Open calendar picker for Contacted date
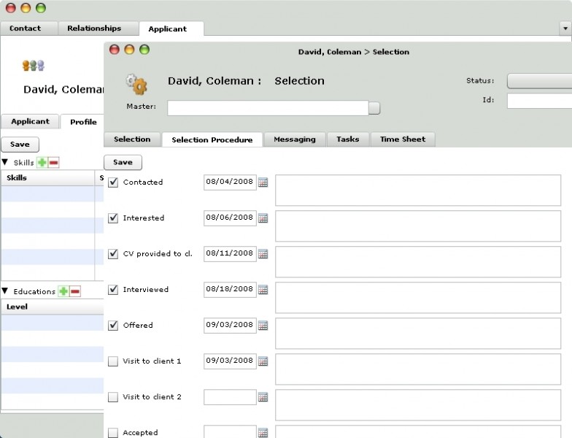The width and height of the screenshot is (572, 438). (x=263, y=182)
